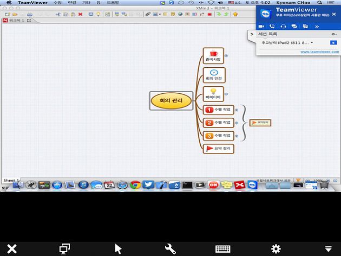Open Twitter from the dock

pos(148,185)
